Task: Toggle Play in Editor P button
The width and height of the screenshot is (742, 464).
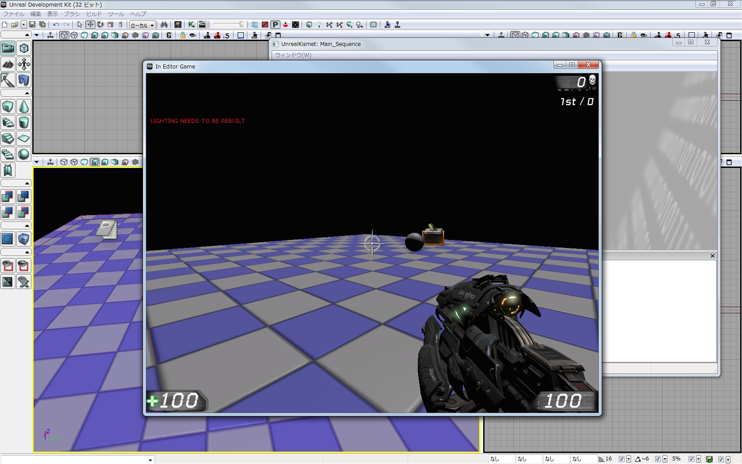Action: click(x=275, y=25)
